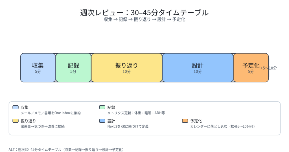This screenshot has width=289, height=152.
Task: Click the ALT caption at the bottom
Action: click(66, 149)
